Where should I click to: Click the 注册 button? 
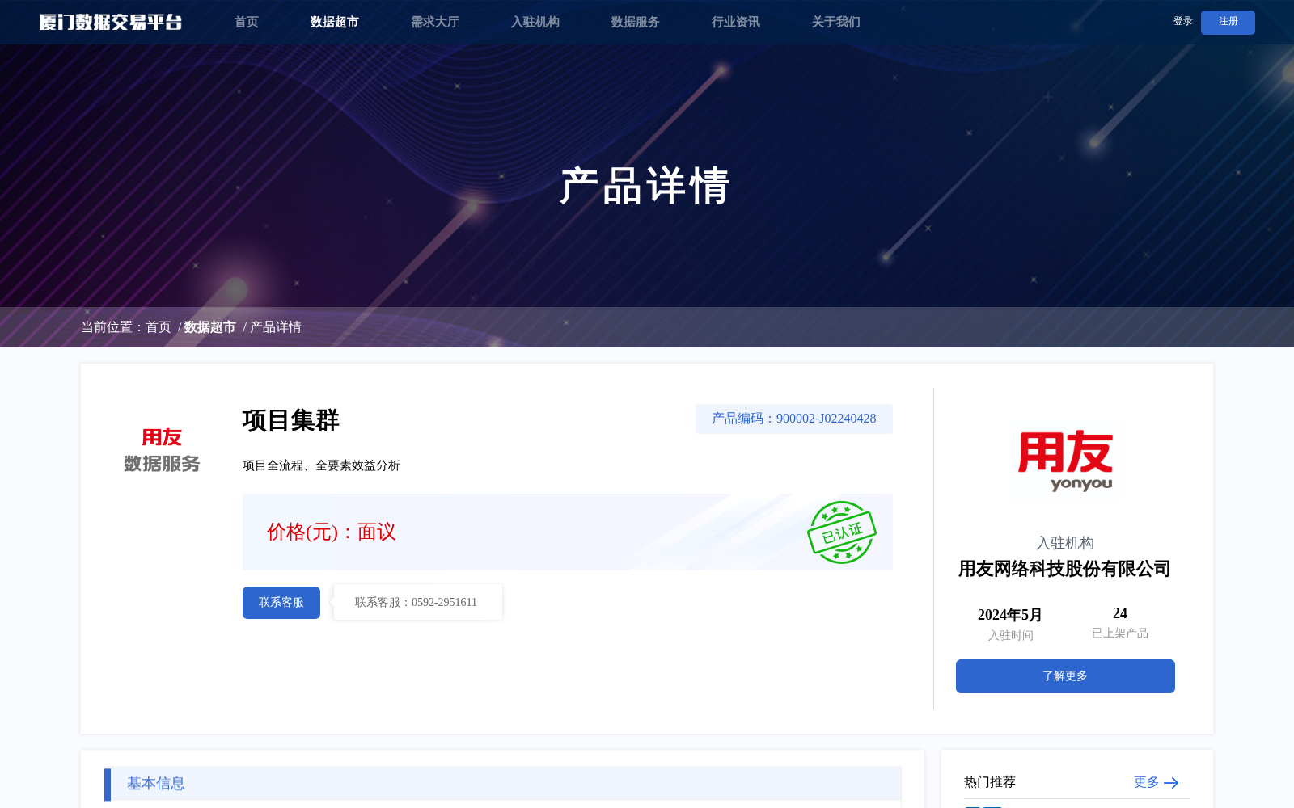(x=1228, y=22)
